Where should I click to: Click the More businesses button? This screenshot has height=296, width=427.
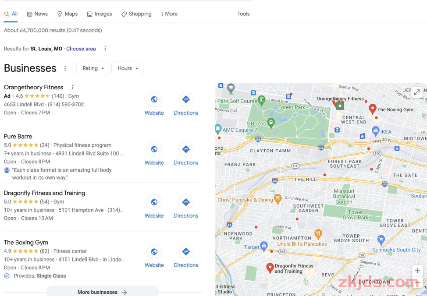pos(103,292)
